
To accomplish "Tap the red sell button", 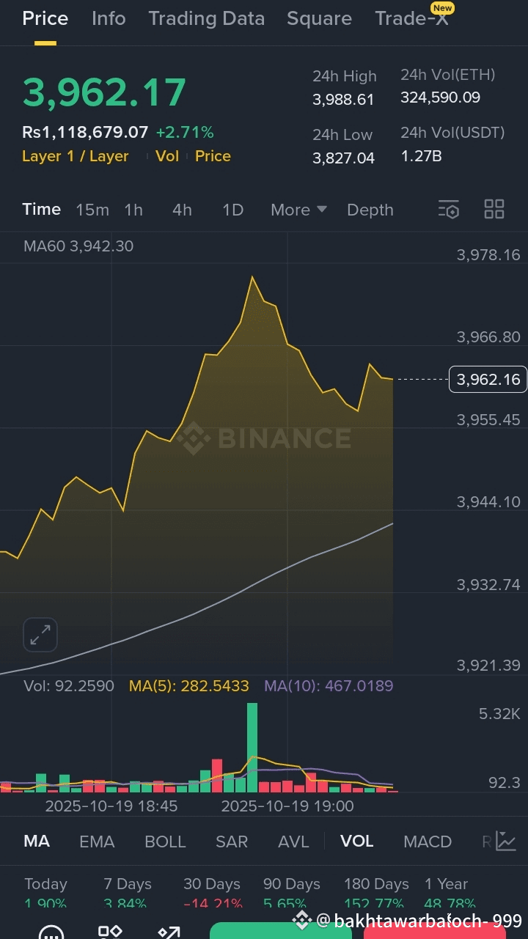I will point(435,932).
